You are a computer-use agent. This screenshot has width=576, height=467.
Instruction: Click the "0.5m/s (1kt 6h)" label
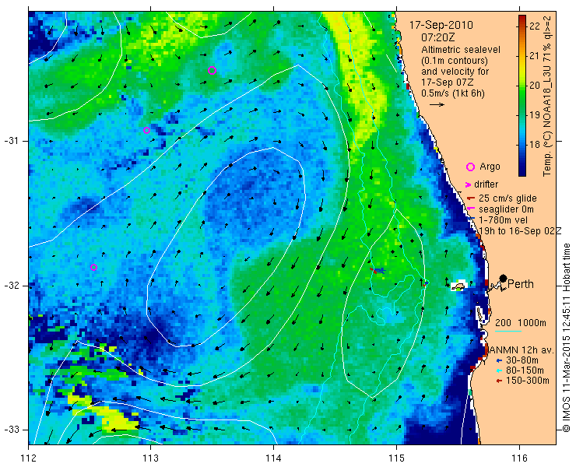point(453,93)
